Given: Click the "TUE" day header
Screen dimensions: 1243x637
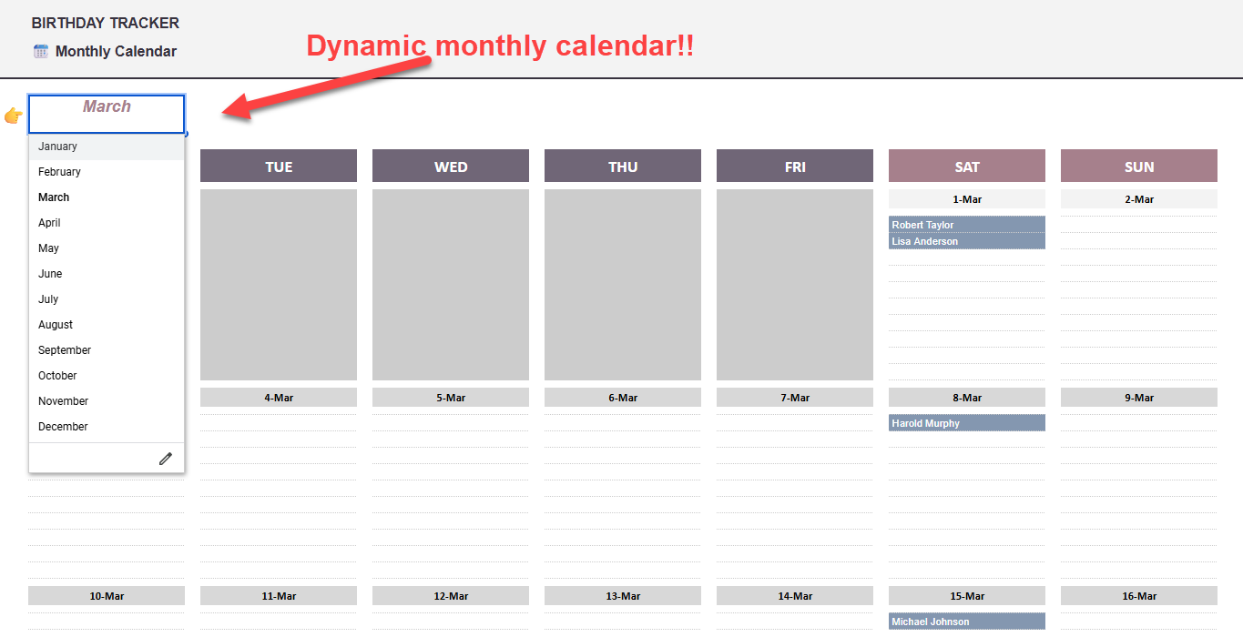Looking at the screenshot, I should (278, 166).
